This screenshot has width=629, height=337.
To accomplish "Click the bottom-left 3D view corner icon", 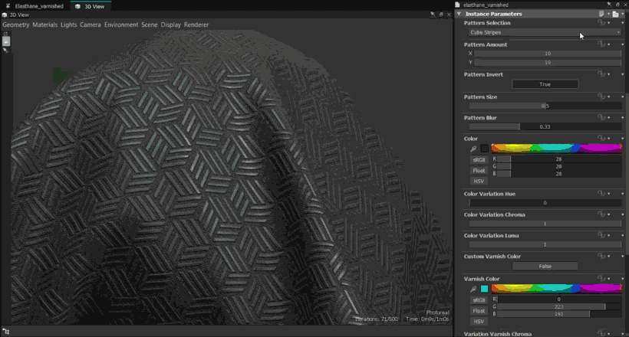I will [x=5, y=332].
